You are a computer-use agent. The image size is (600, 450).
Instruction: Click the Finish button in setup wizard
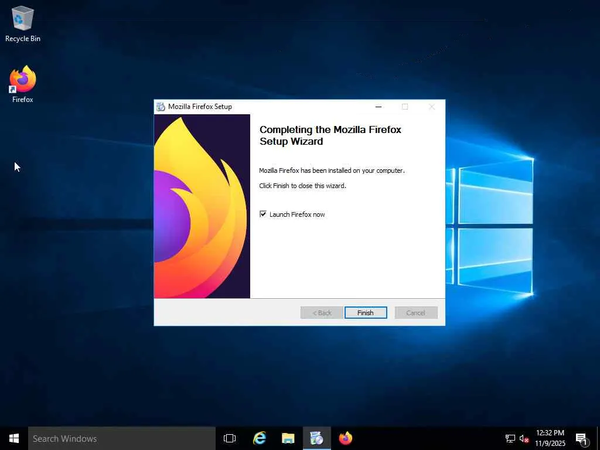(x=366, y=313)
